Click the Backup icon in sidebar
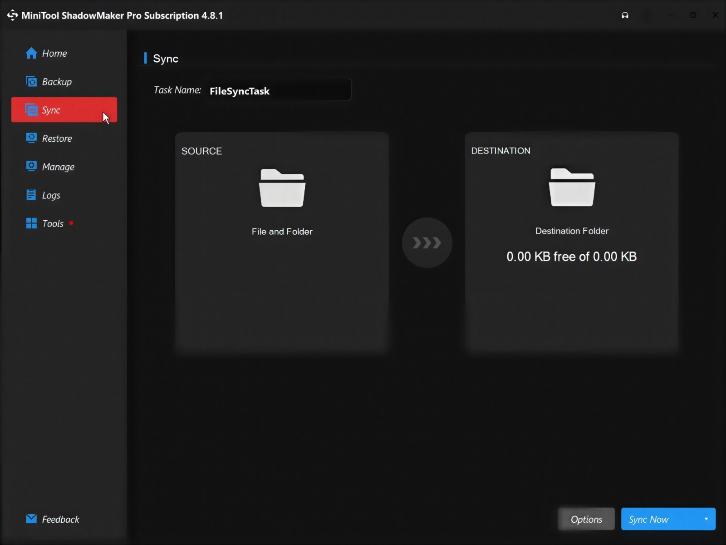This screenshot has width=726, height=545. tap(31, 81)
